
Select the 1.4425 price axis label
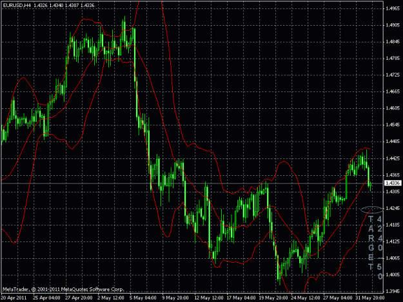(393, 158)
